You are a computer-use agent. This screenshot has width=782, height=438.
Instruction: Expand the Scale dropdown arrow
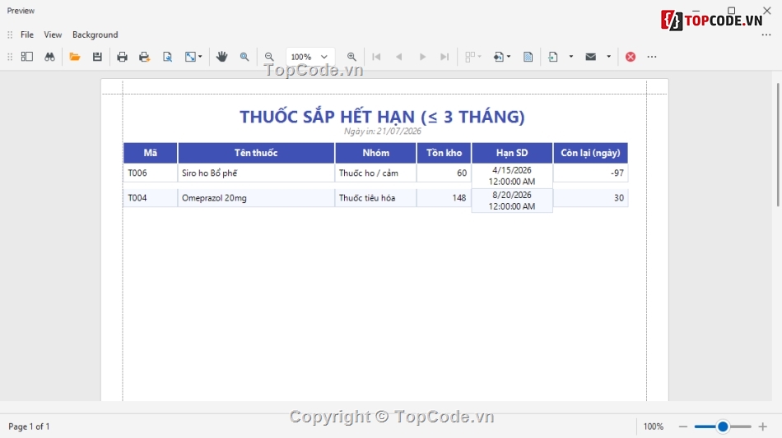click(200, 57)
